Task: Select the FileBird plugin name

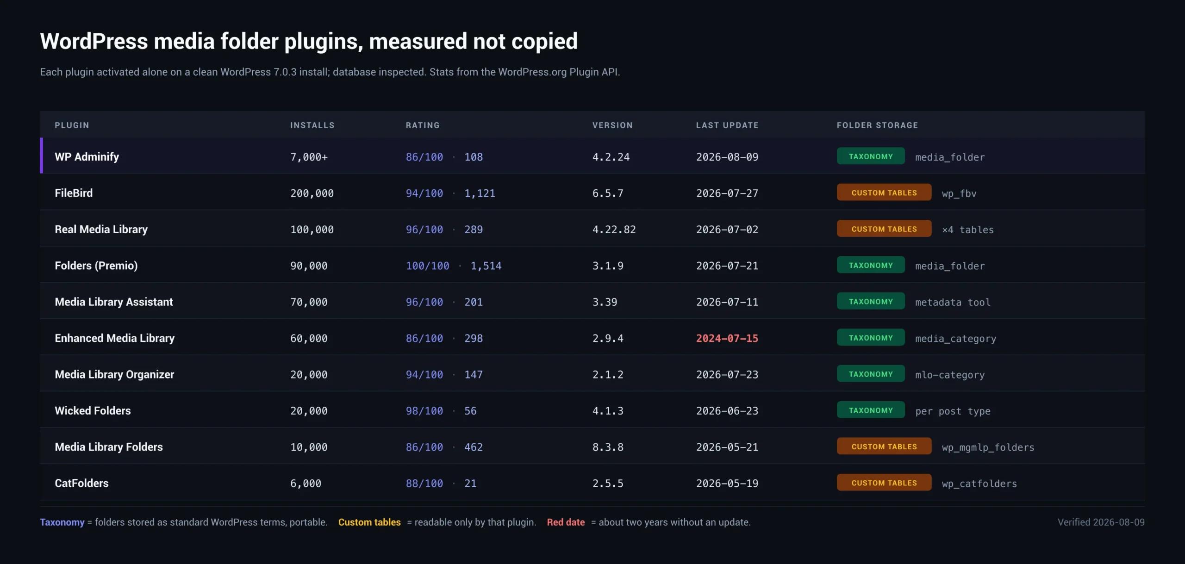Action: pyautogui.click(x=74, y=193)
